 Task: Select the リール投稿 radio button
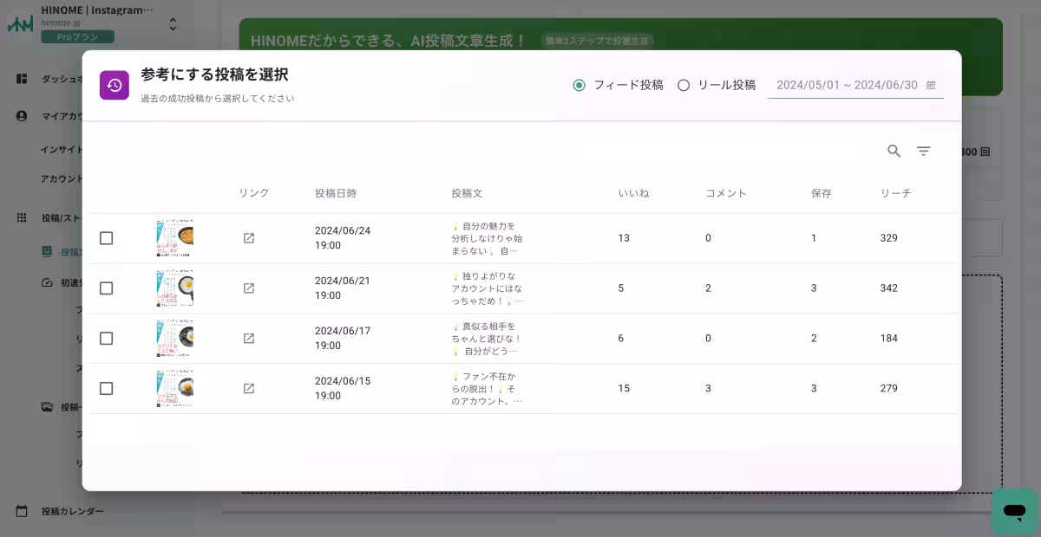(x=684, y=85)
